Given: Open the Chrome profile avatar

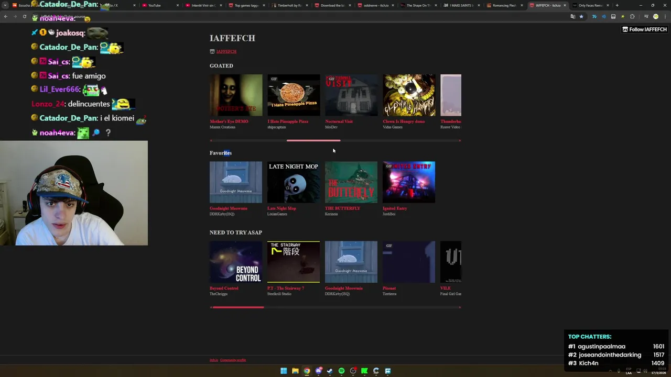Looking at the screenshot, I should [x=655, y=17].
